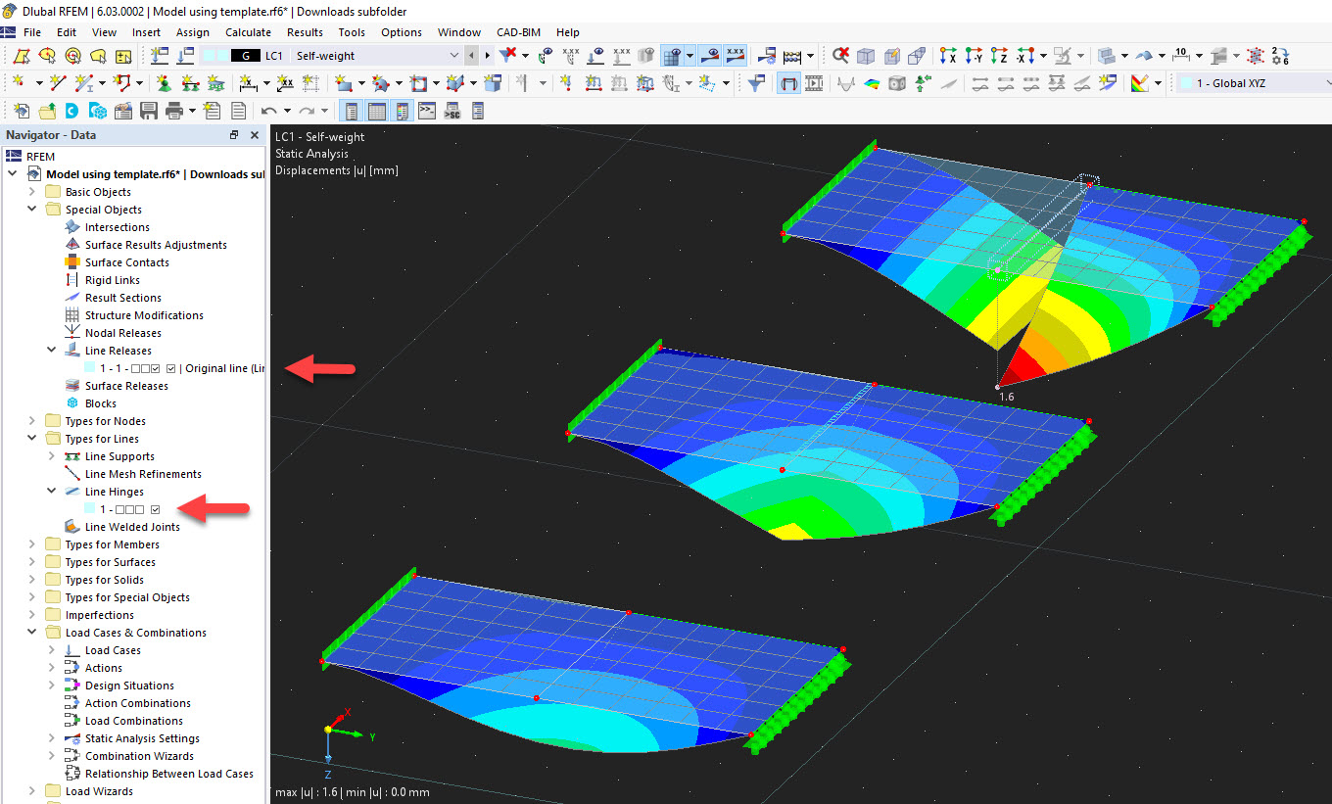Image resolution: width=1332 pixels, height=804 pixels.
Task: Click the next load case arrow button
Action: click(x=487, y=57)
